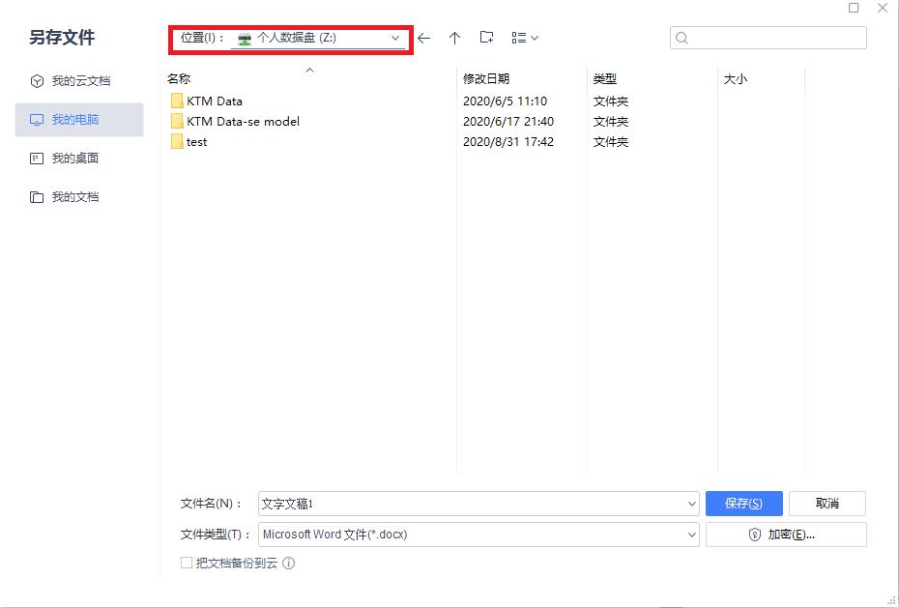Select 我的电脑 in sidebar
Image resolution: width=899 pixels, height=608 pixels.
pos(79,120)
